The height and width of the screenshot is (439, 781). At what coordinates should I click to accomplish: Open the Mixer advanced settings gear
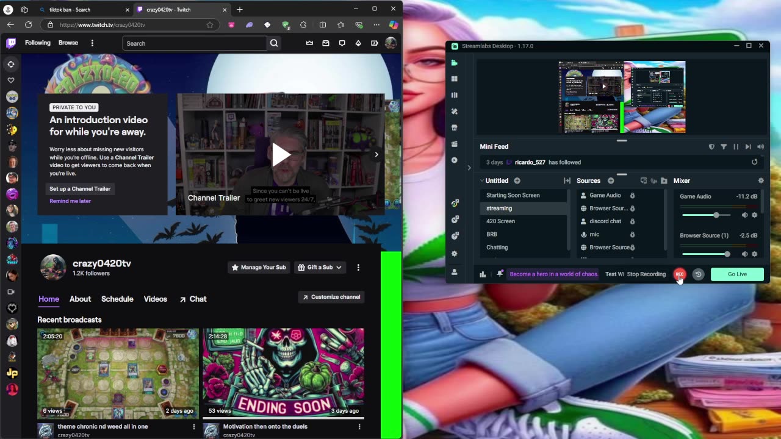pos(761,180)
